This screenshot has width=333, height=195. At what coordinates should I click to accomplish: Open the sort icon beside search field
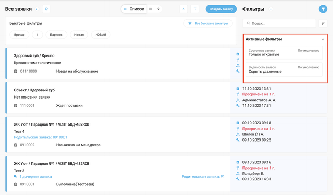[x=323, y=23]
